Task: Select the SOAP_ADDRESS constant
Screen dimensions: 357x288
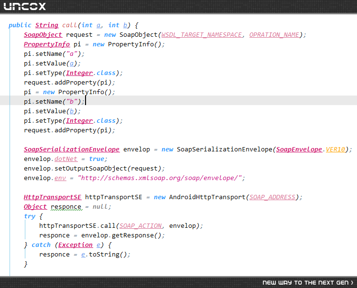Action: click(x=272, y=197)
